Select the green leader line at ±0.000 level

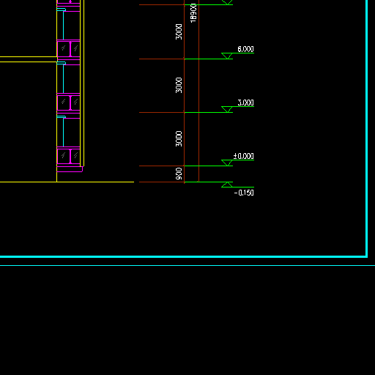[x=209, y=166]
